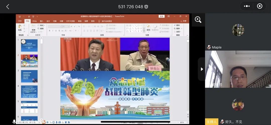This screenshot has width=271, height=125.
Task: Toggle align left in paragraph group
Action: point(84,31)
